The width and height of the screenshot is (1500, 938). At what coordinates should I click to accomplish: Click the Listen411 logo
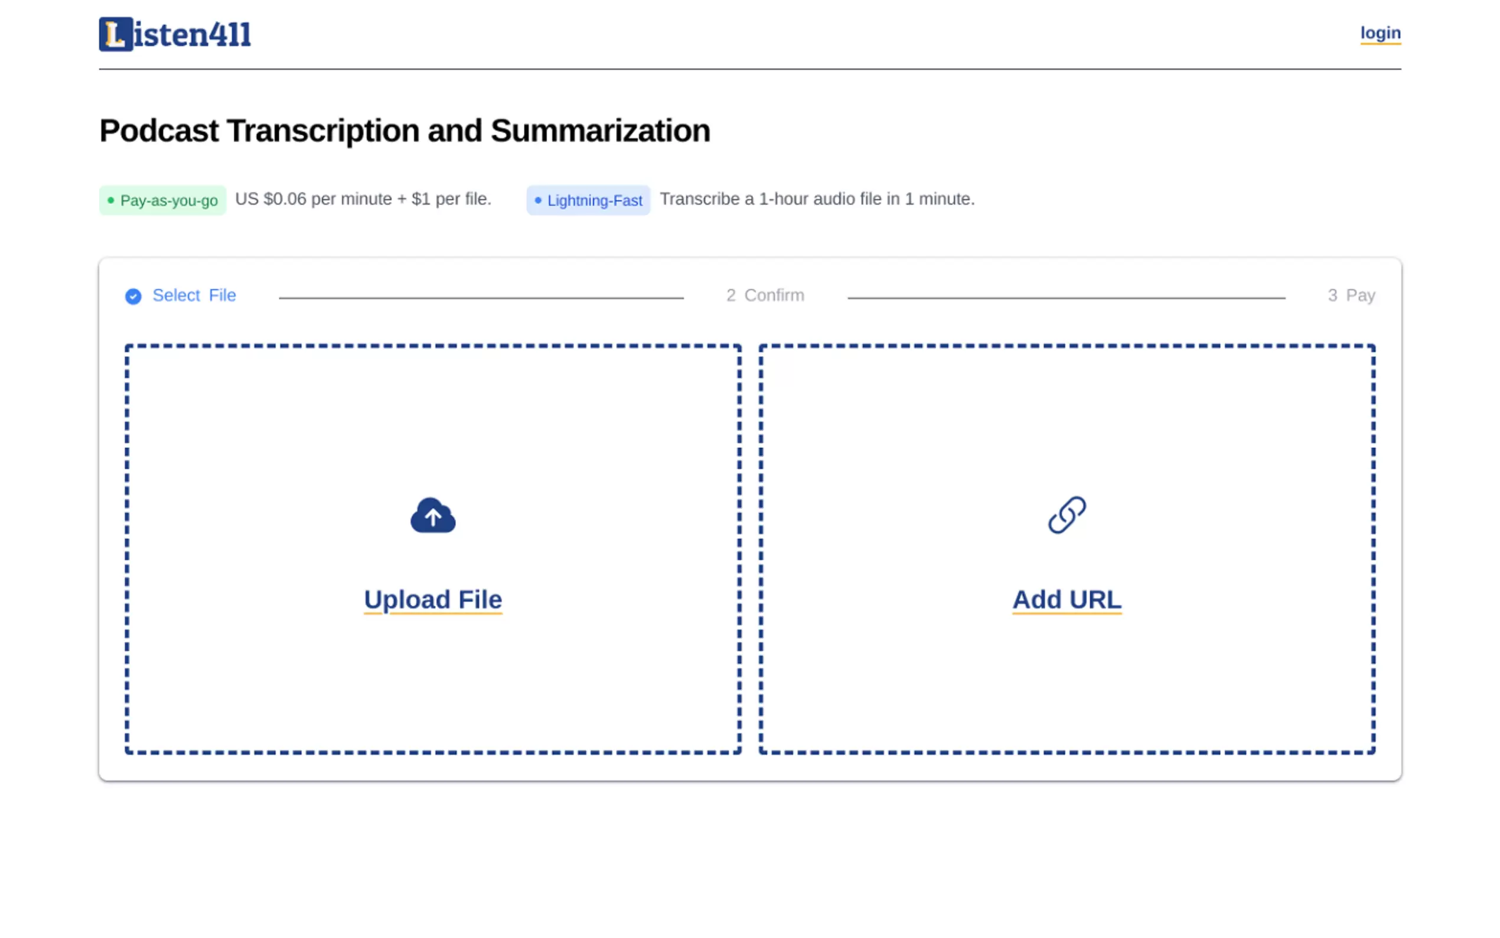175,34
